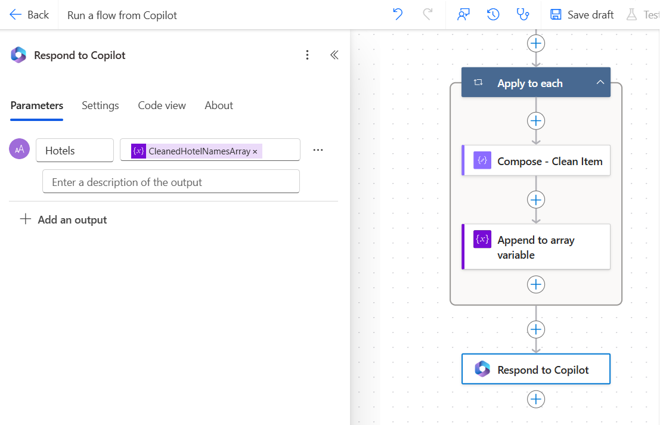The height and width of the screenshot is (425, 660).
Task: Open the Copilot feedback chat icon
Action: coord(463,15)
